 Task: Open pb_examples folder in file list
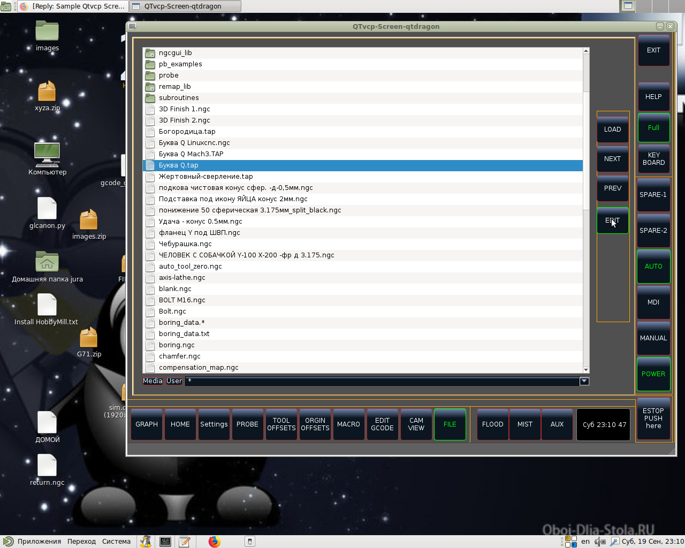(x=363, y=64)
